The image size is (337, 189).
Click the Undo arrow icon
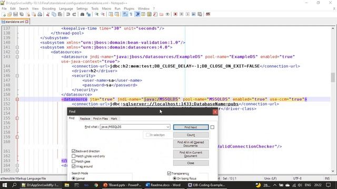68,14
